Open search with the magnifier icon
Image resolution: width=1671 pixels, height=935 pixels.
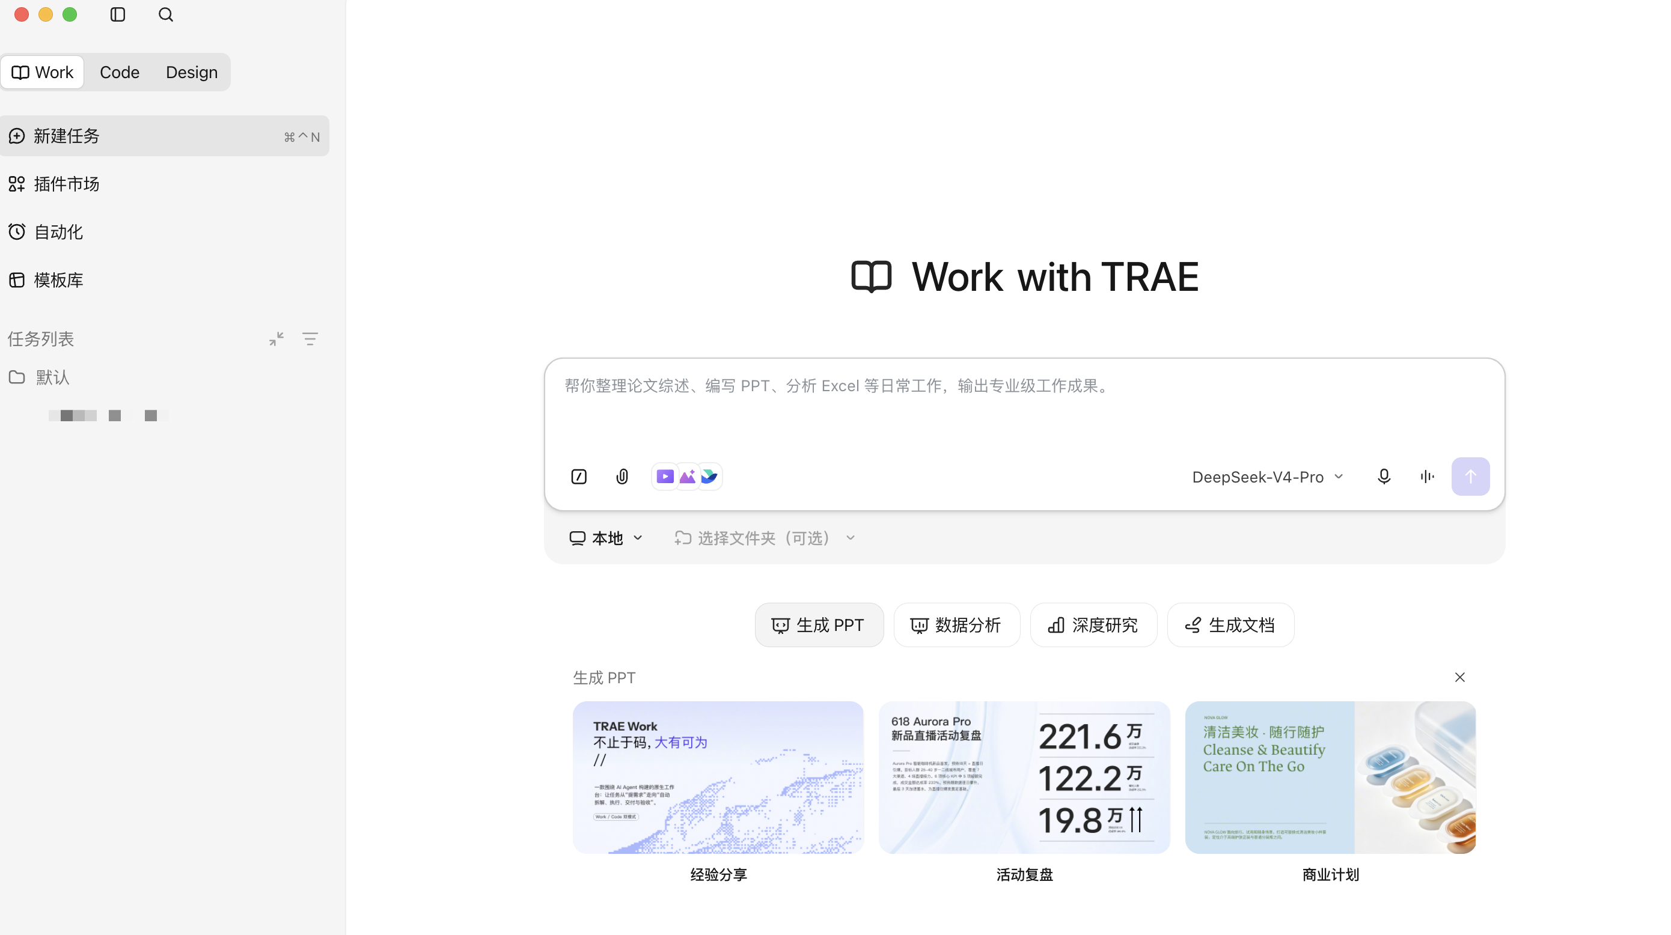[x=165, y=14]
